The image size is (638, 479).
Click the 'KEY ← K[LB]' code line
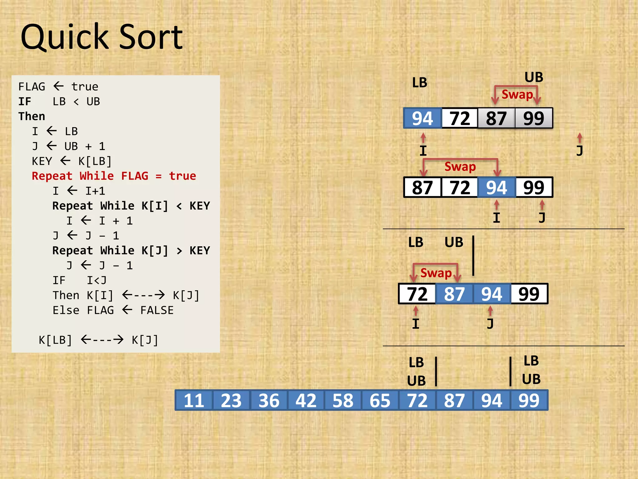(x=72, y=161)
